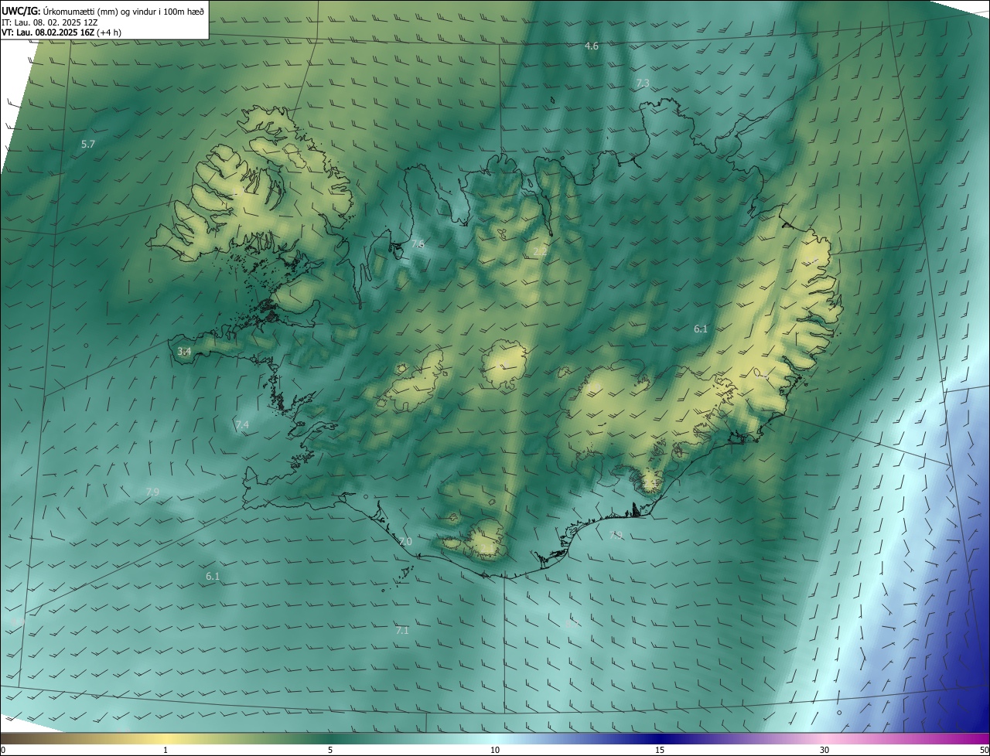Click the 7.0 value label on the map
Image resolution: width=990 pixels, height=756 pixels.
(x=405, y=542)
